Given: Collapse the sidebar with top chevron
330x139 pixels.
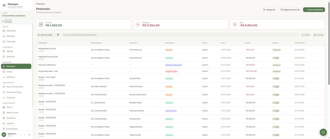Looking at the screenshot, I should pyautogui.click(x=29, y=5).
